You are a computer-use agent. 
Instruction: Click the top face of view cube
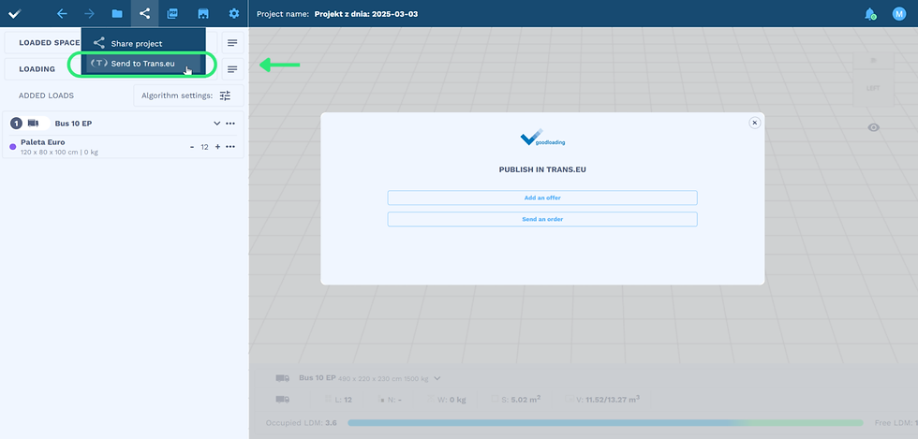[873, 60]
